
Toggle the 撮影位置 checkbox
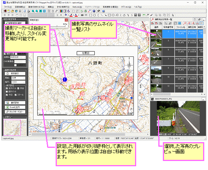(5, 54)
